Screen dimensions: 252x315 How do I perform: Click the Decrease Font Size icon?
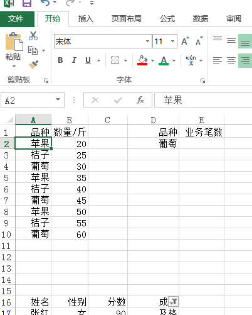click(199, 41)
